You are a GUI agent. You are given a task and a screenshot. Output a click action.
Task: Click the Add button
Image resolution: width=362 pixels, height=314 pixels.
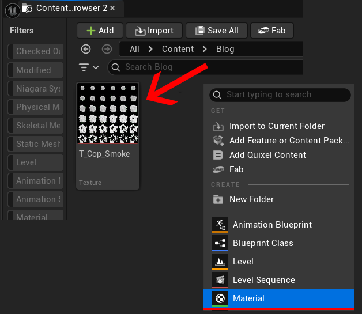click(x=99, y=31)
